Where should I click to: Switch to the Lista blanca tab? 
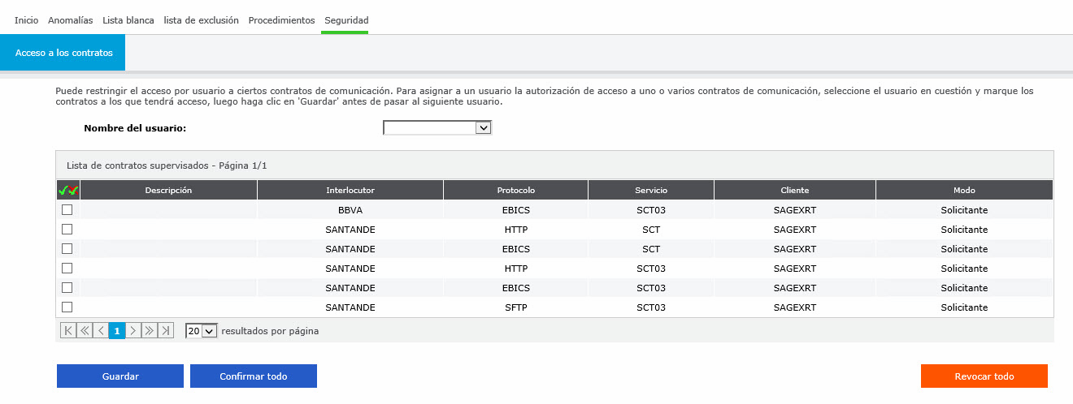(128, 20)
